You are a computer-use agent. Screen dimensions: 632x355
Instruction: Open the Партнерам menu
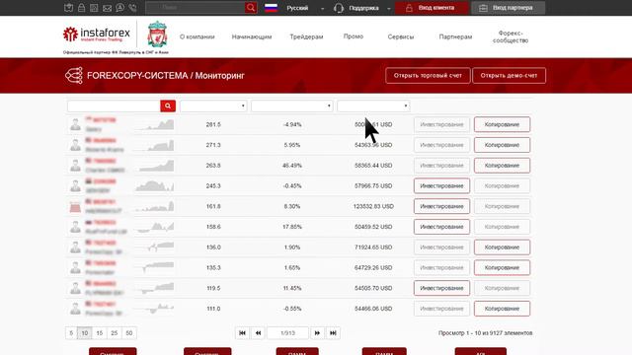pyautogui.click(x=455, y=36)
